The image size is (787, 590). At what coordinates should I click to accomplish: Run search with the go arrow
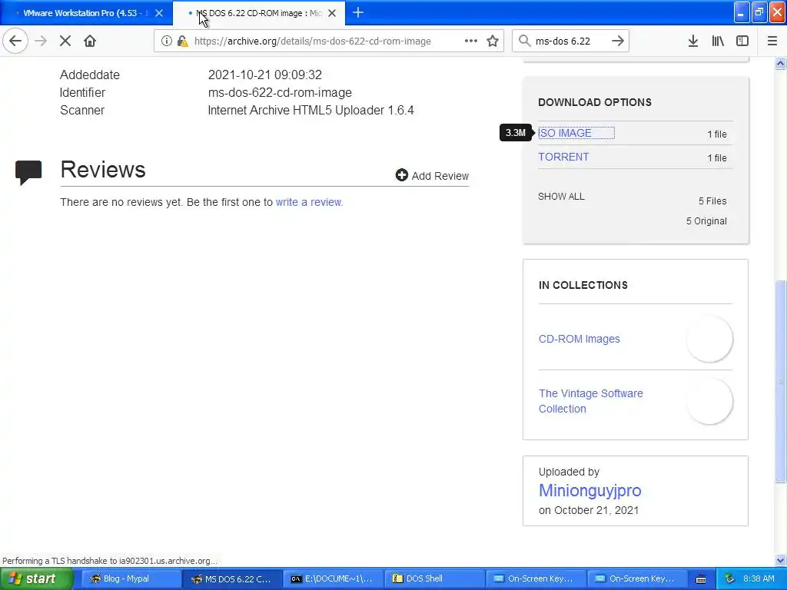(618, 41)
